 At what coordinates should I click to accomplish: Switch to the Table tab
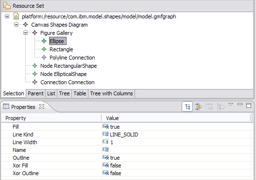(80, 93)
